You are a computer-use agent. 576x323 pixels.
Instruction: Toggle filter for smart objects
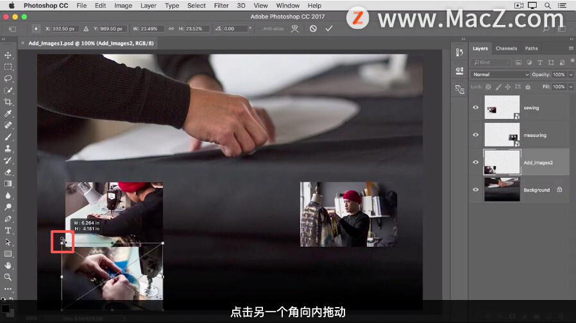pyautogui.click(x=562, y=63)
